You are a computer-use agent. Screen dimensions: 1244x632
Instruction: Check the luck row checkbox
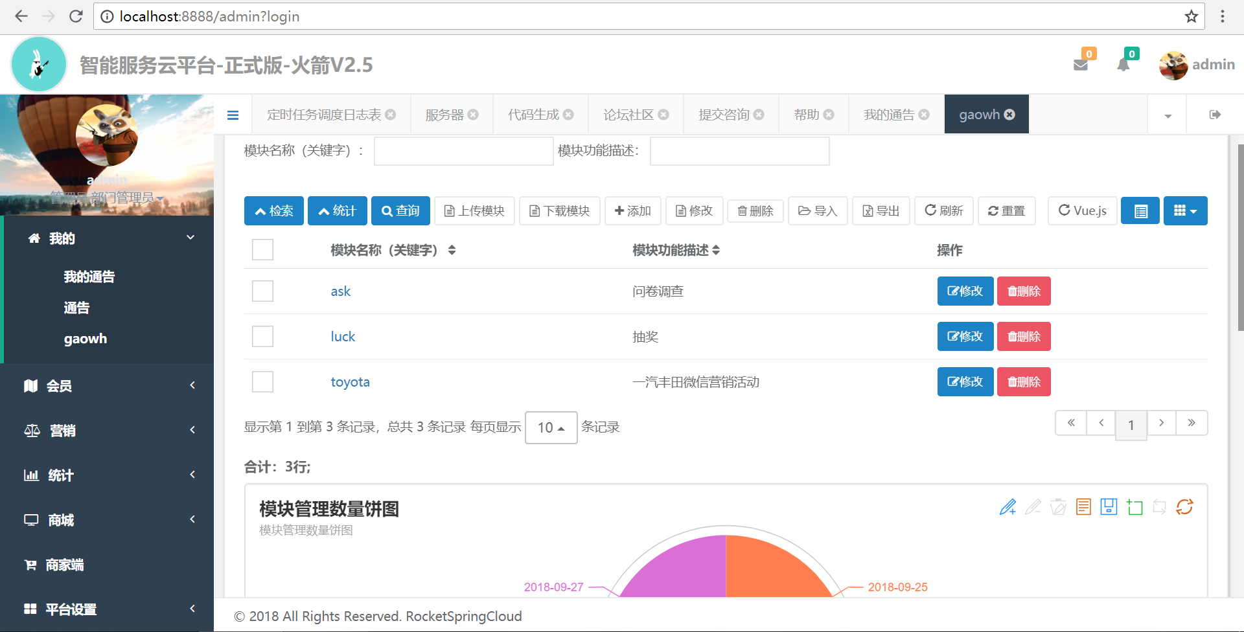pyautogui.click(x=262, y=337)
